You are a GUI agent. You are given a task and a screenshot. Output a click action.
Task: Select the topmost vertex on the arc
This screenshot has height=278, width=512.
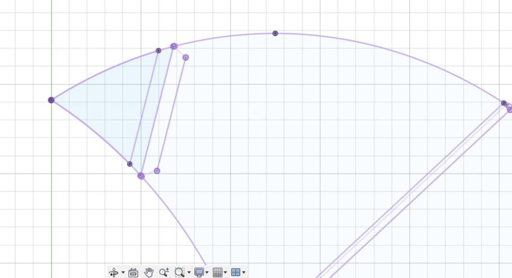pos(275,34)
